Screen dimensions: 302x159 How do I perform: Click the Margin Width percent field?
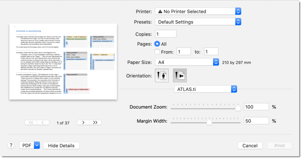pos(256,121)
